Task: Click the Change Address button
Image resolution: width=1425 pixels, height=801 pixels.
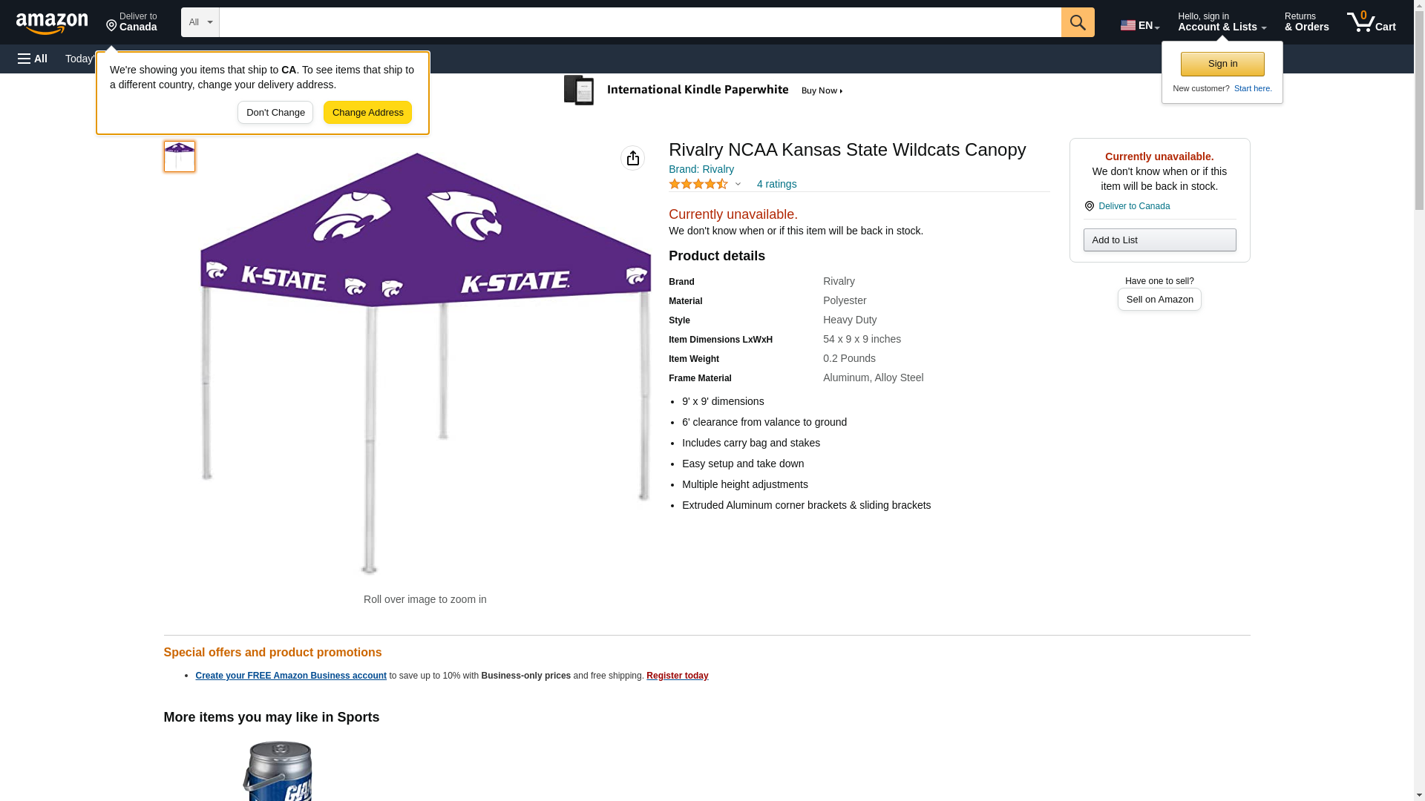Action: (x=367, y=113)
